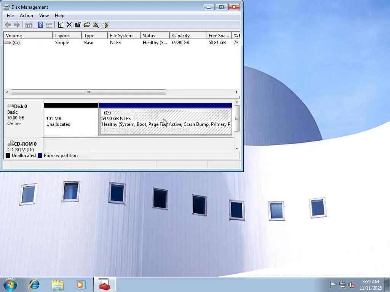The width and height of the screenshot is (390, 292).
Task: Click the Settings toolbar icon at far right
Action: (x=105, y=25)
